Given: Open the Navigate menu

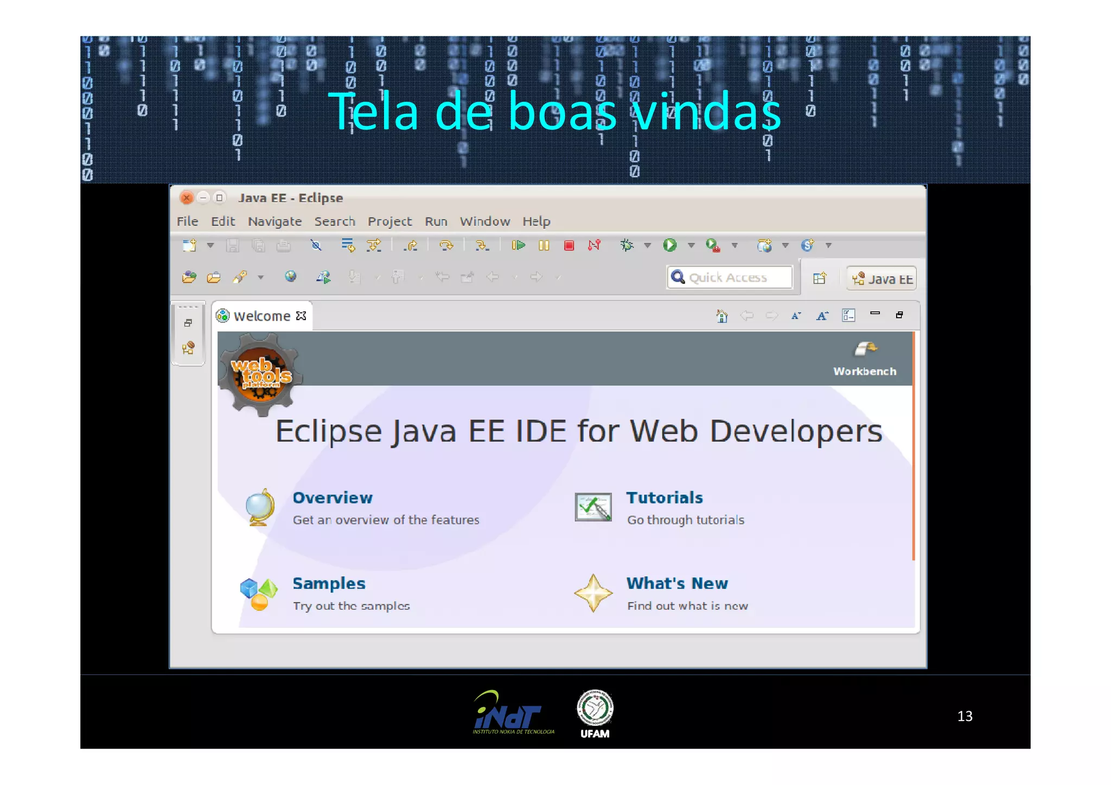Looking at the screenshot, I should tap(274, 221).
